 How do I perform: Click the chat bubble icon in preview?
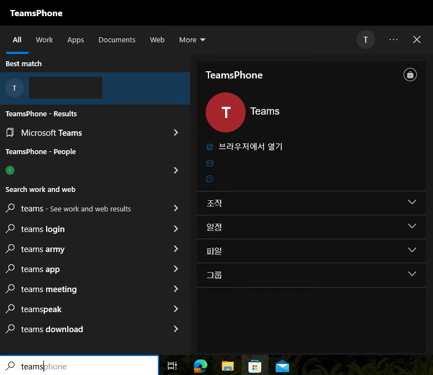210,179
